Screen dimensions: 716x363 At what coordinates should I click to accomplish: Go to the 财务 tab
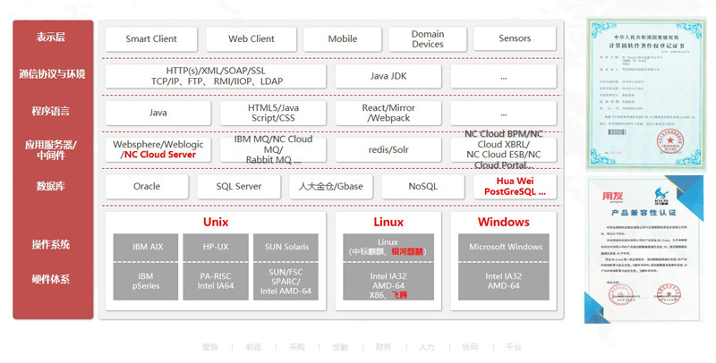coord(383,346)
